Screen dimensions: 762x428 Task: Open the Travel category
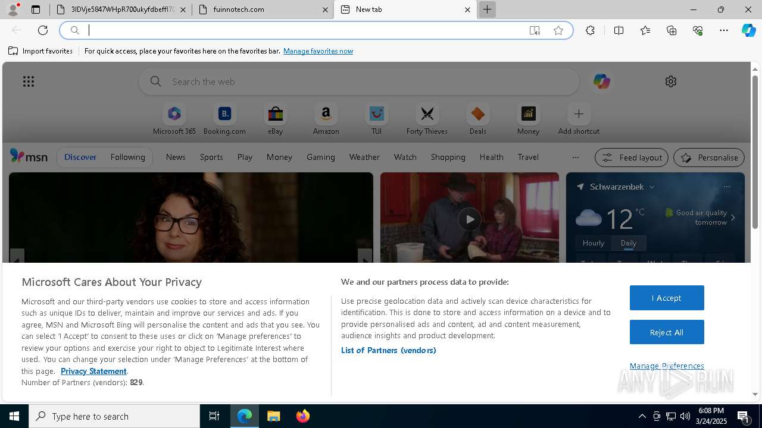pyautogui.click(x=528, y=157)
